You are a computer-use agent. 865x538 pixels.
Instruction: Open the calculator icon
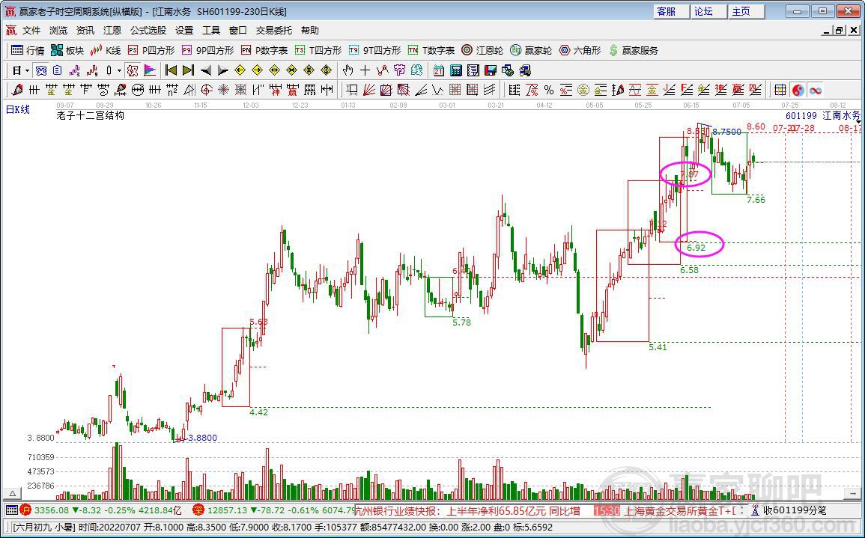click(455, 70)
